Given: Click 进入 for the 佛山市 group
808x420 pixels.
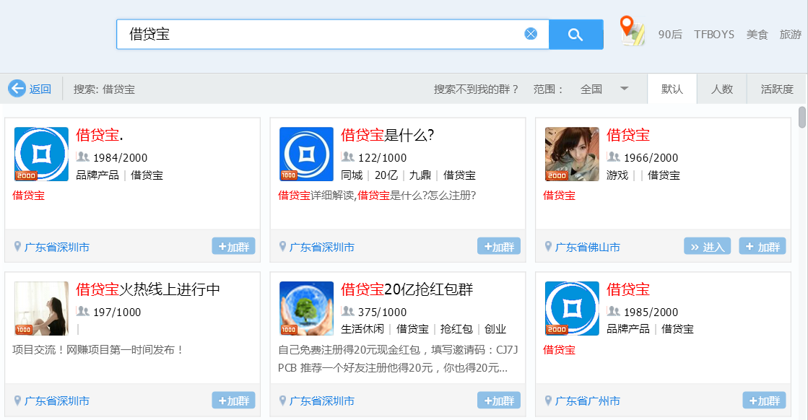Looking at the screenshot, I should click(707, 246).
